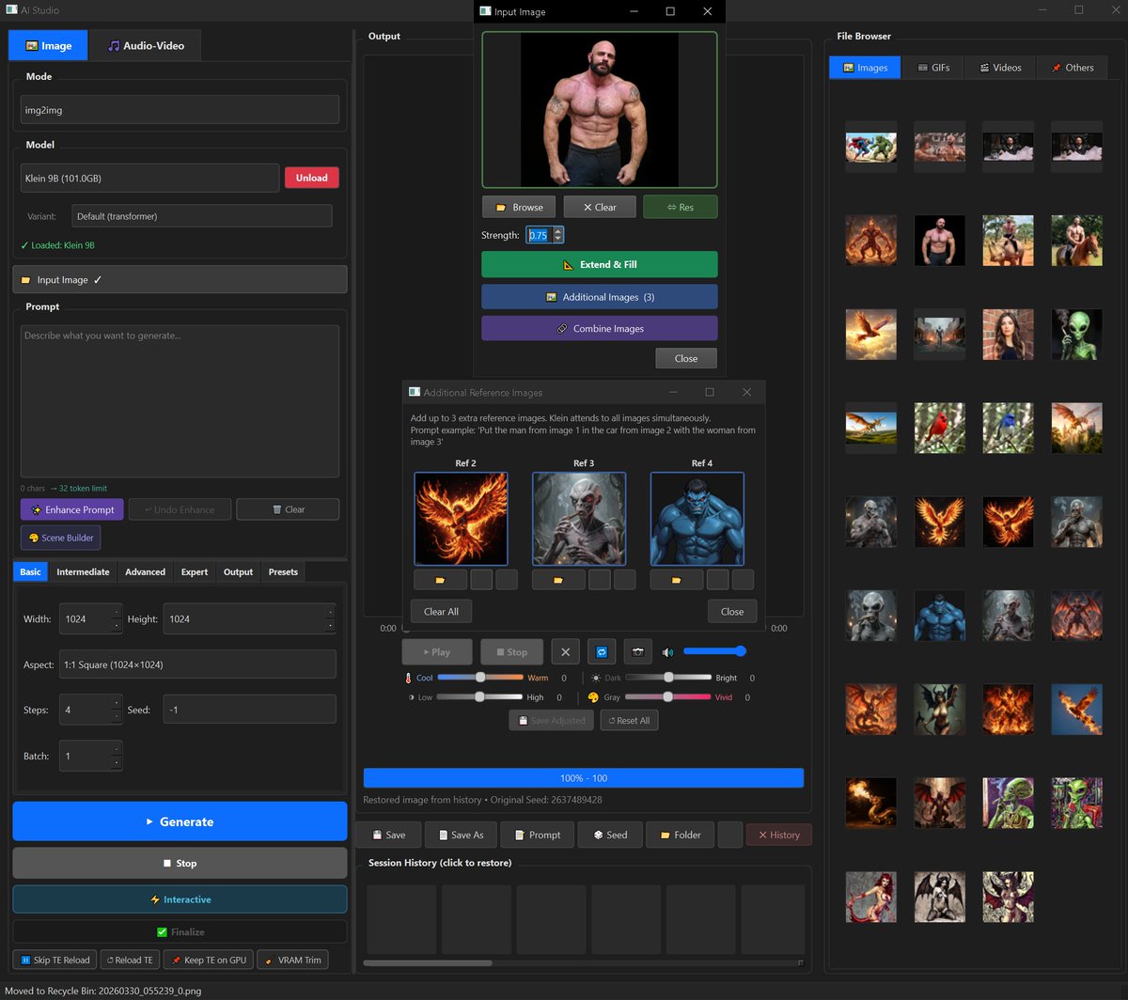
Task: Click the Extend & Fill button
Action: pos(600,264)
